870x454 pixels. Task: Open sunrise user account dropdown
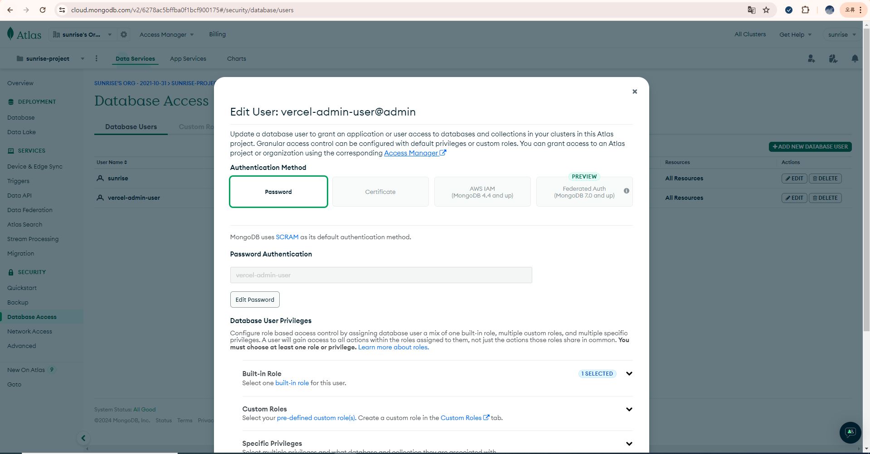(x=842, y=34)
